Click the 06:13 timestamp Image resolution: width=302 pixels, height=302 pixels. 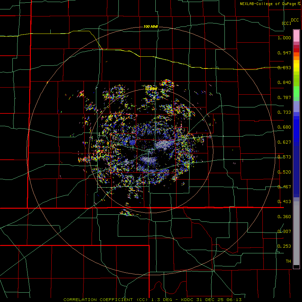[235, 300]
